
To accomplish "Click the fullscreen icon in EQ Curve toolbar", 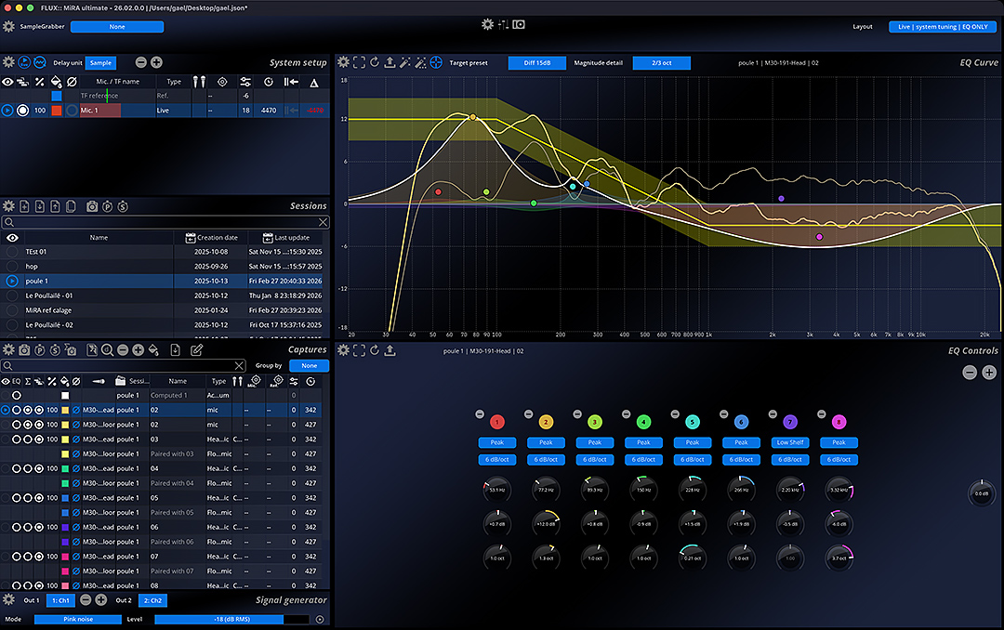I will pyautogui.click(x=359, y=62).
